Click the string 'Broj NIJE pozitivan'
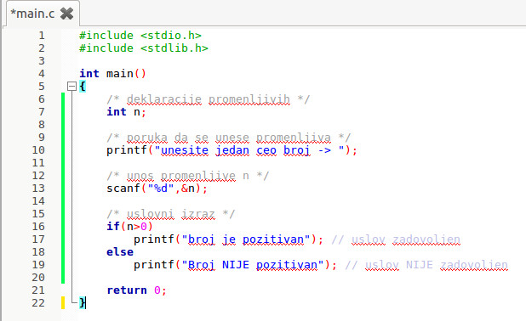 coord(253,265)
